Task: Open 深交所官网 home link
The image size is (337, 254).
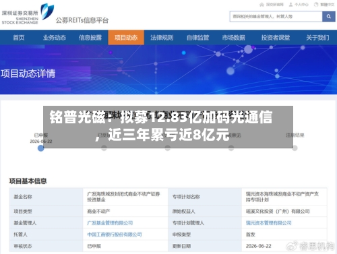Action: pos(272,5)
